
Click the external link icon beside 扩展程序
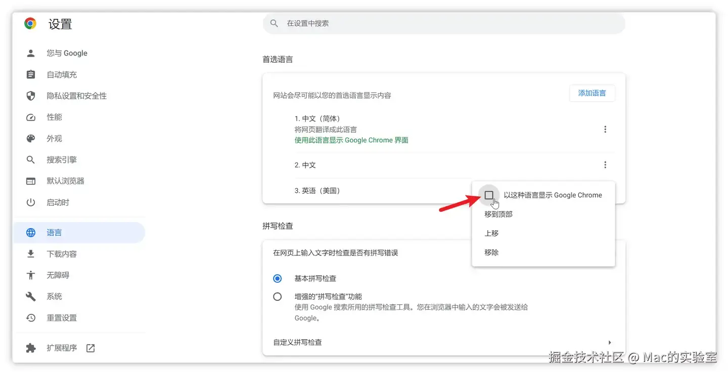pyautogui.click(x=90, y=348)
